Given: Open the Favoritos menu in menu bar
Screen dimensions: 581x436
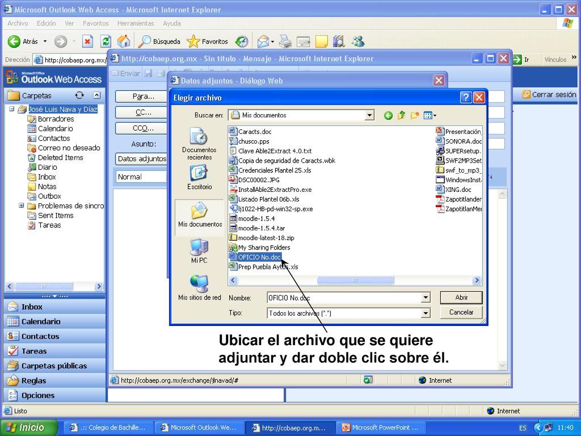Looking at the screenshot, I should [95, 23].
